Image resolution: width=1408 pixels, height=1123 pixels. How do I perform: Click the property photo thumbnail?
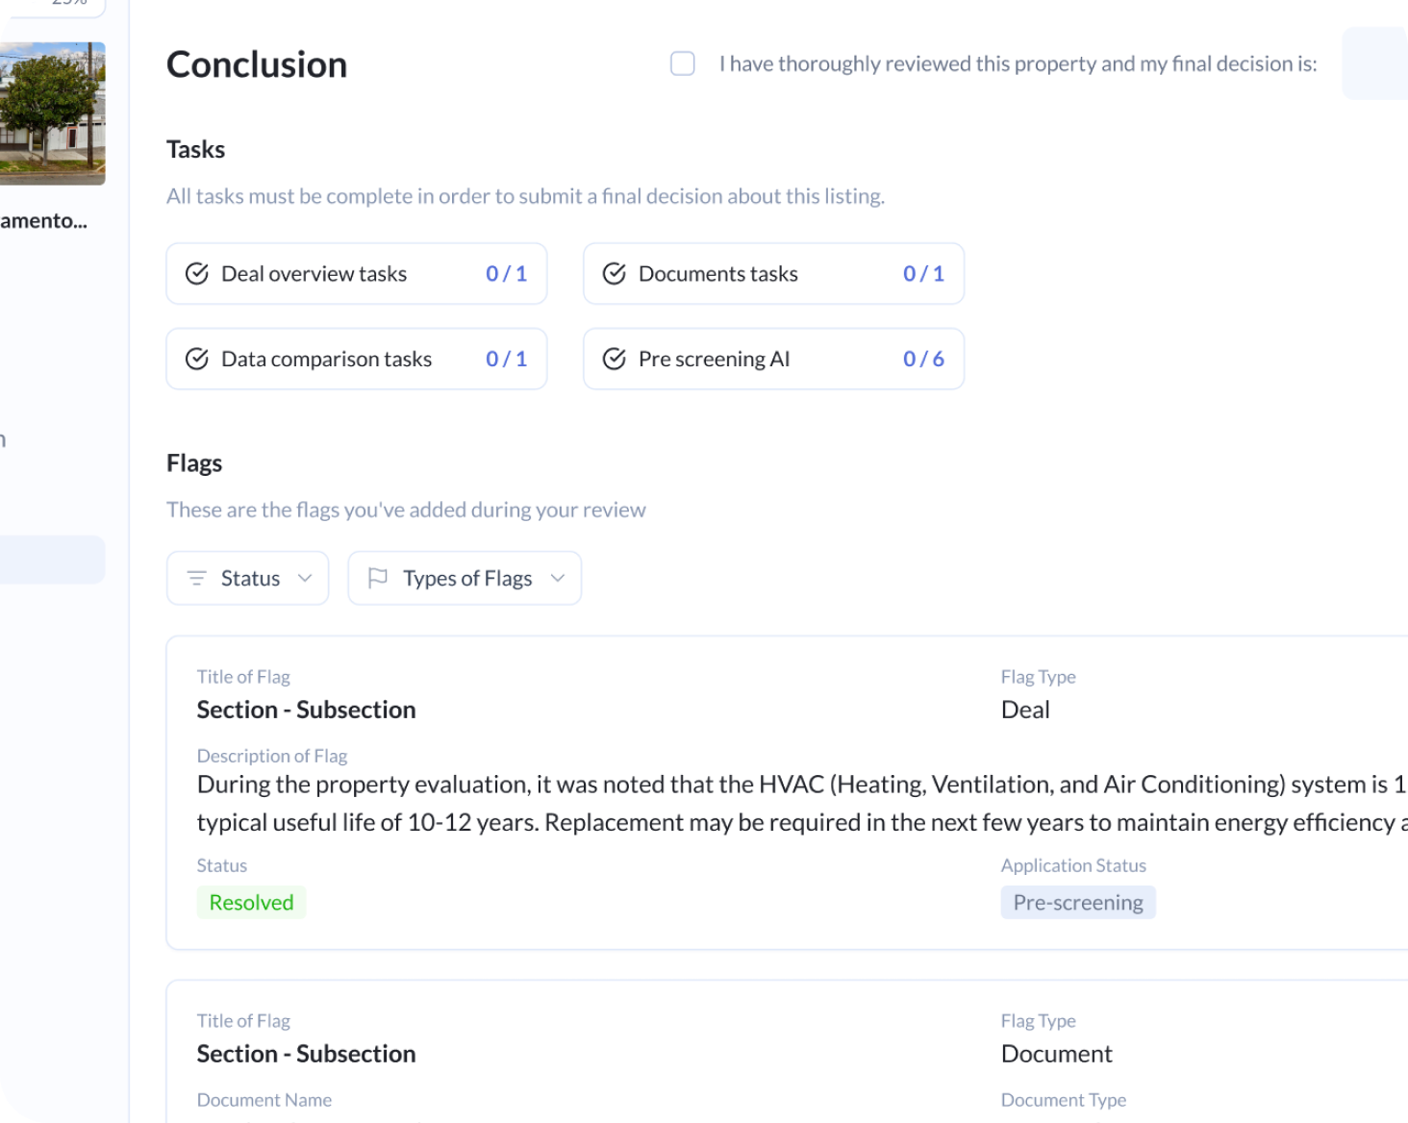52,113
